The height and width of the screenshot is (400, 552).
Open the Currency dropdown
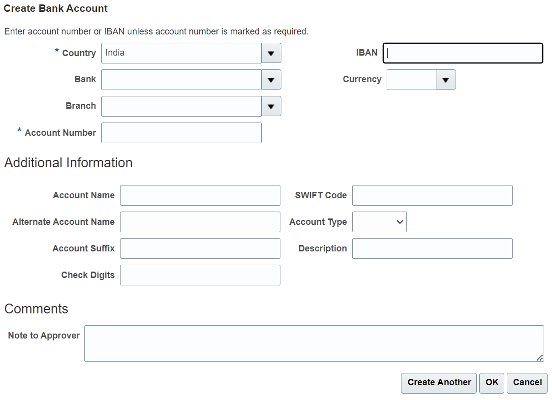(445, 79)
